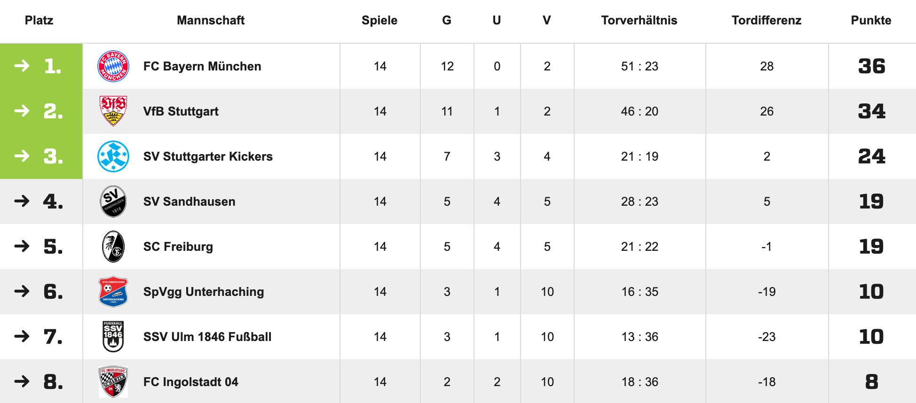Click the trend arrow beside rank 8
Screen dimensions: 916x403
(22, 382)
